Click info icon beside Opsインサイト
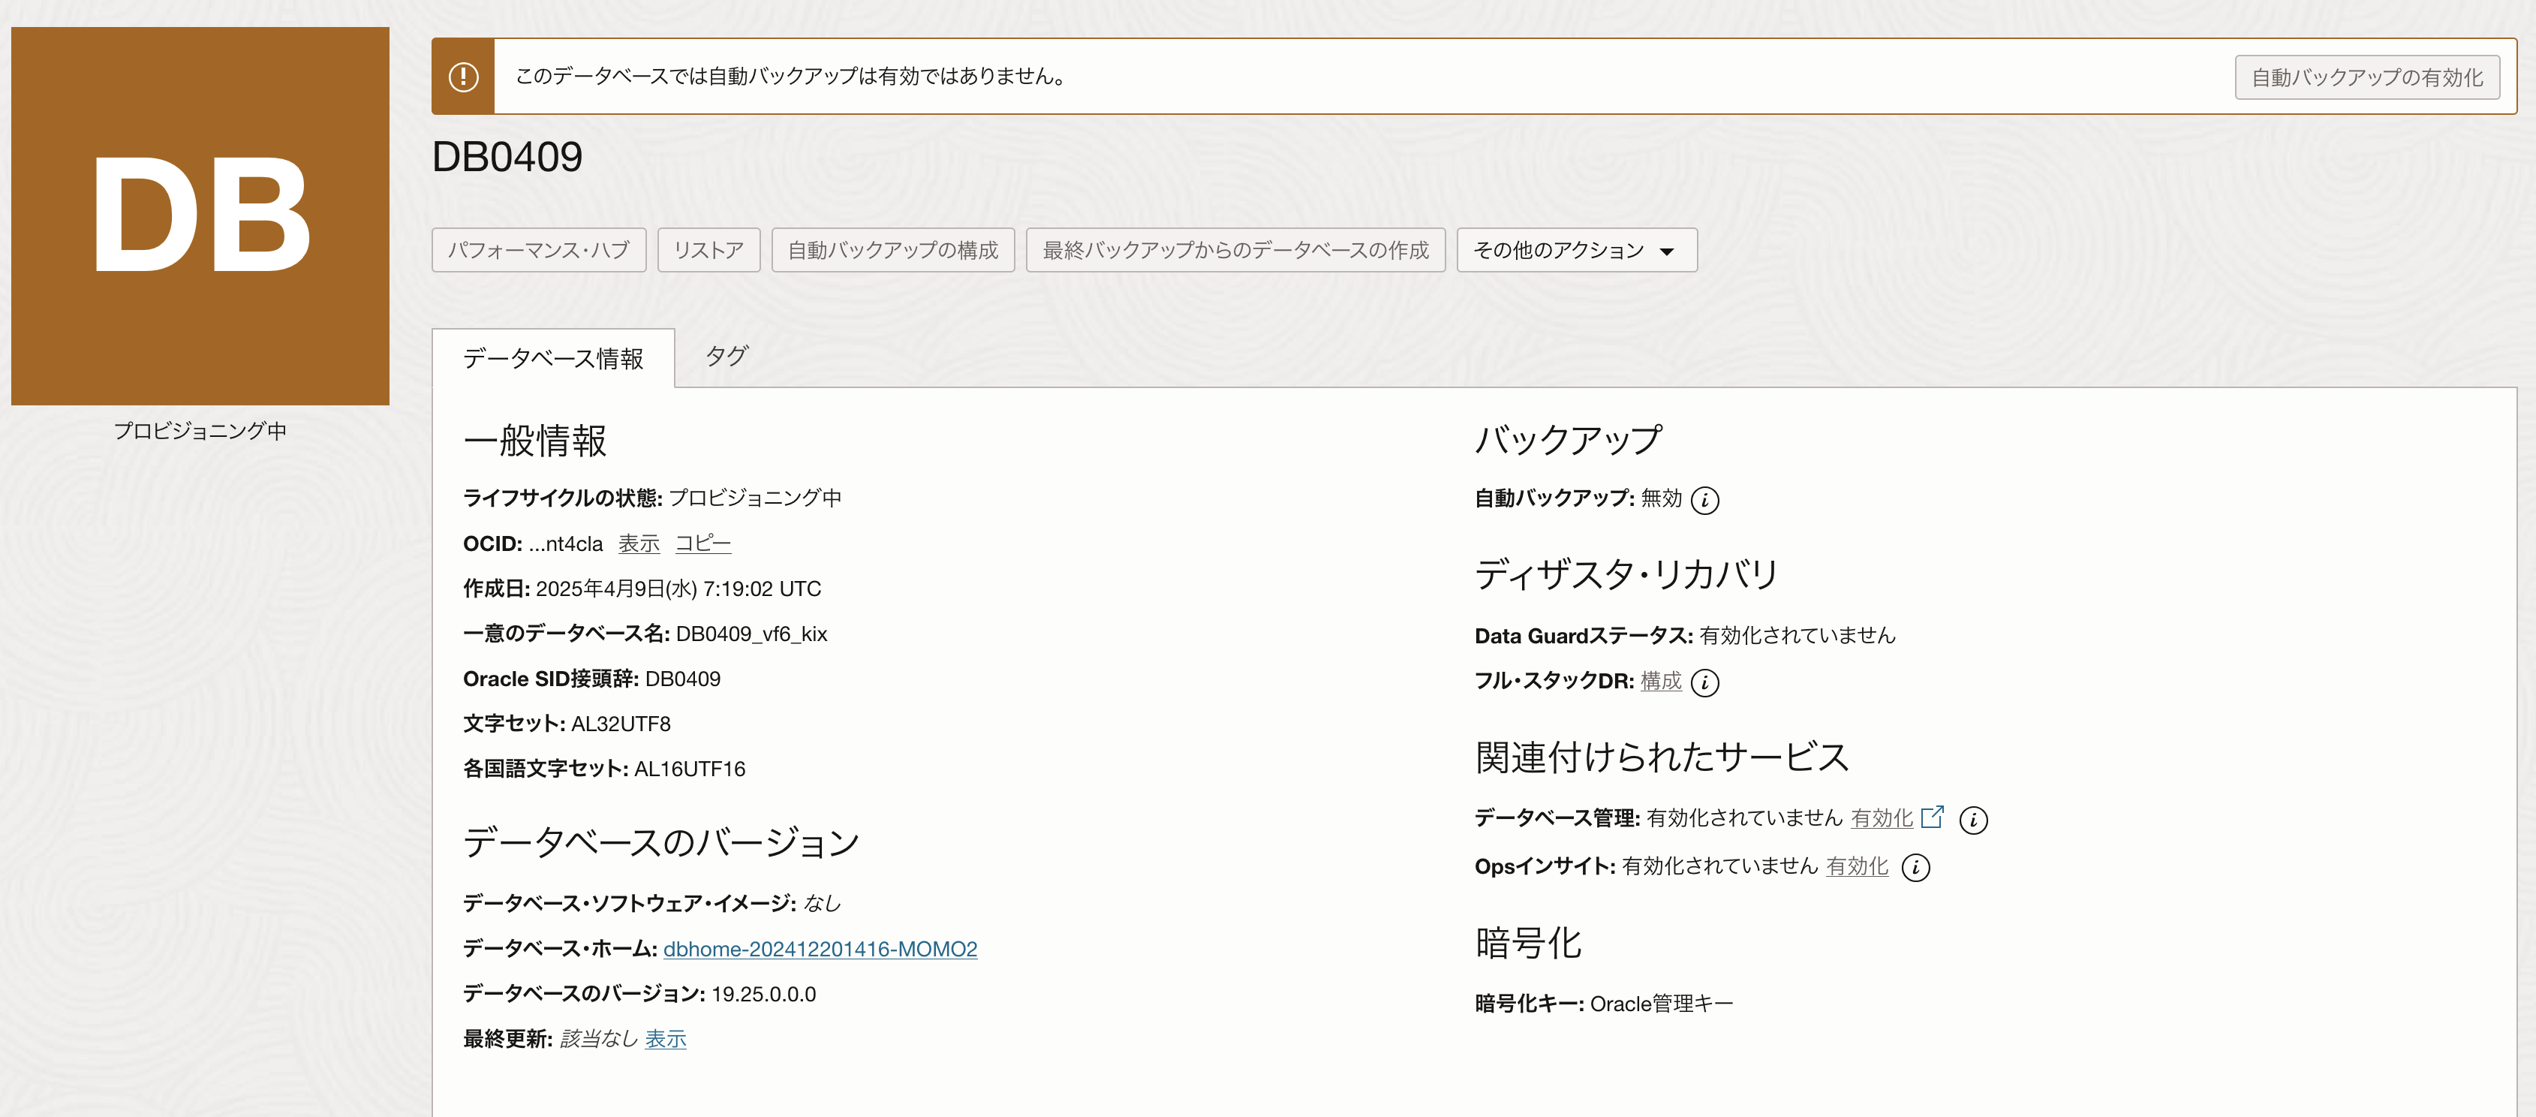This screenshot has width=2536, height=1117. coord(1915,868)
